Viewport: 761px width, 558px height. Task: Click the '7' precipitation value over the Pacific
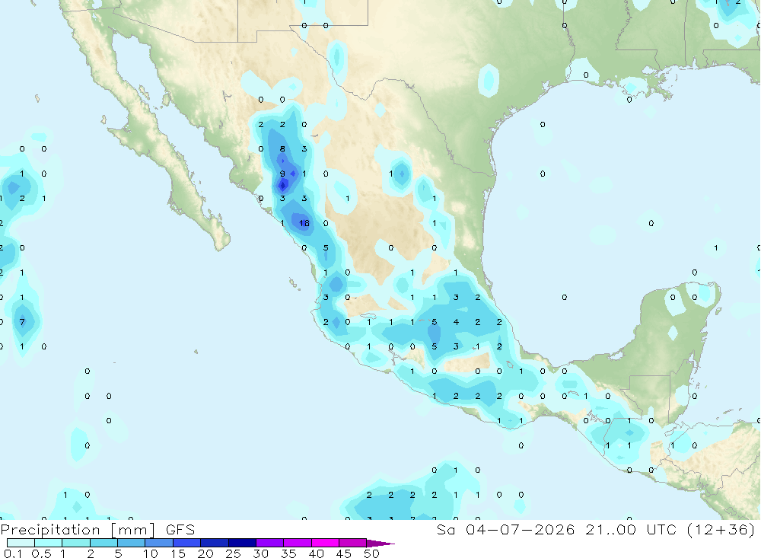click(22, 322)
